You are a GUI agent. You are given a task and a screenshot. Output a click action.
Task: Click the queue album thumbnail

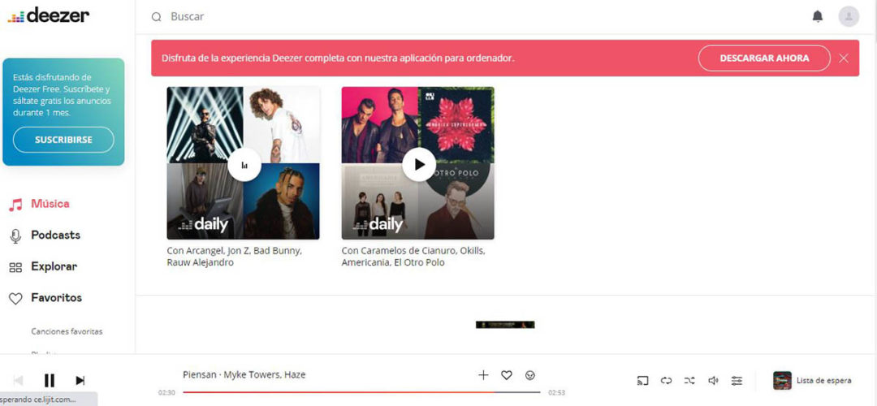tap(782, 381)
